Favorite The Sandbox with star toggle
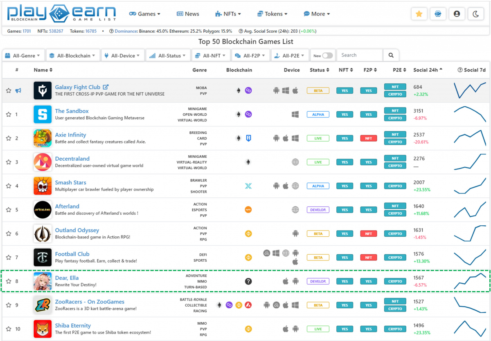Image resolution: width=491 pixels, height=341 pixels. (9, 114)
